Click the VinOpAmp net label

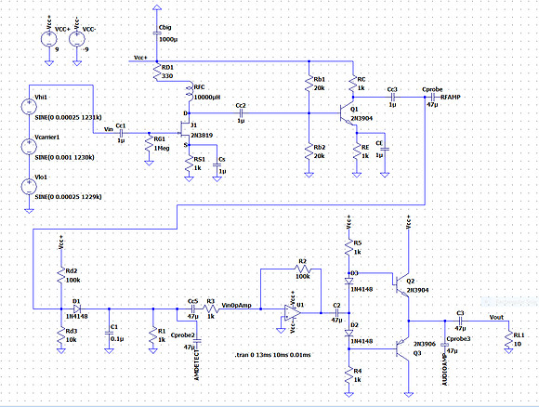pos(236,305)
